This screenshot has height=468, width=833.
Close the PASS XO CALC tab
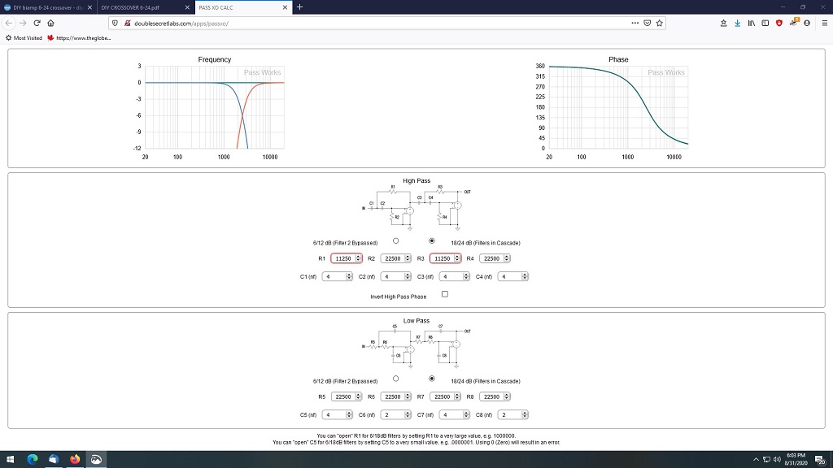285,7
